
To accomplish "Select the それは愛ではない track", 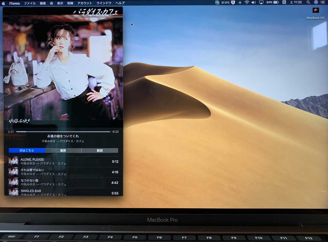I will pyautogui.click(x=63, y=172).
